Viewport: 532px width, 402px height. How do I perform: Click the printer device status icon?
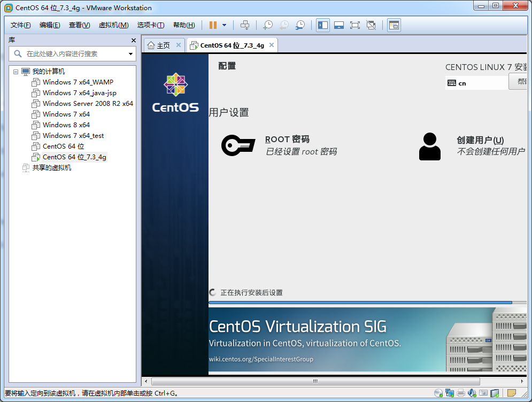[461, 393]
